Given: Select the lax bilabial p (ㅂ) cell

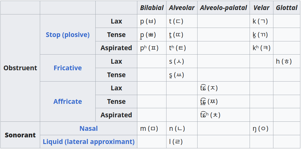Looking at the screenshot, I should point(152,21).
